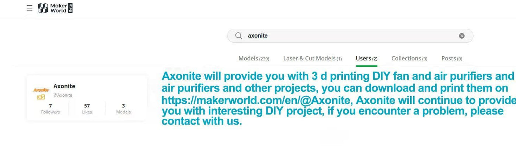
Task: Click the @Axonite handle
Action: pos(63,95)
